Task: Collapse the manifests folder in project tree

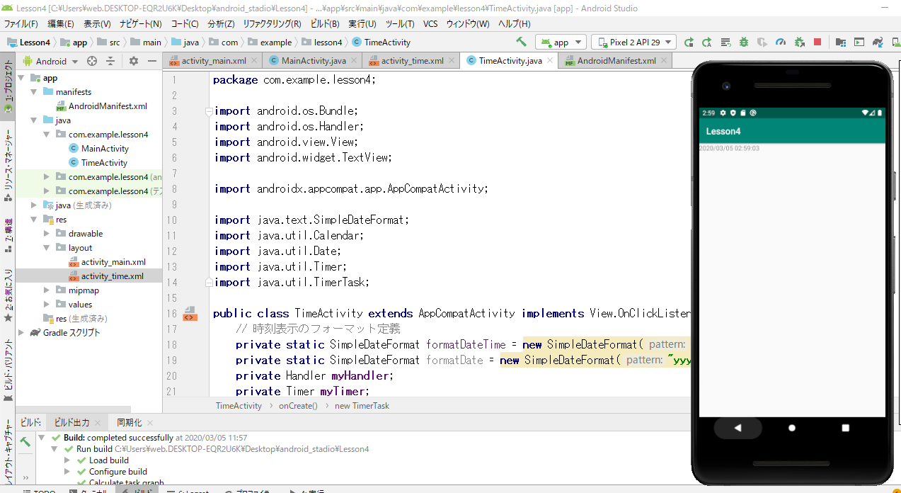Action: [34, 92]
